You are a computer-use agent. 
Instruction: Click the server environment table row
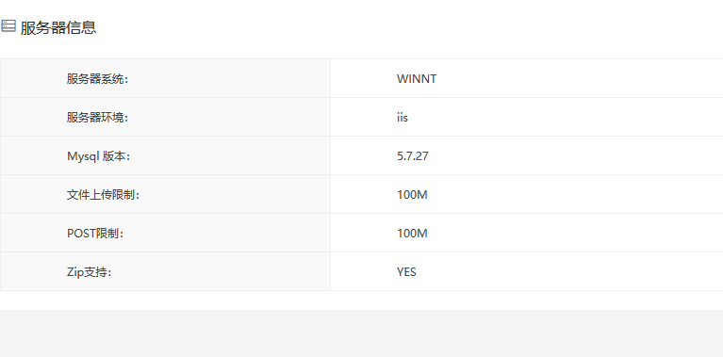click(362, 117)
